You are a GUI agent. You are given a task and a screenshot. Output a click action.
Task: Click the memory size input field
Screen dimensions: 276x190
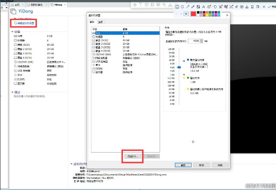coord(194,41)
